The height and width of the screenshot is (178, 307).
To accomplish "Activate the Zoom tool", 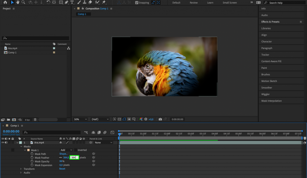I will coord(23,2).
